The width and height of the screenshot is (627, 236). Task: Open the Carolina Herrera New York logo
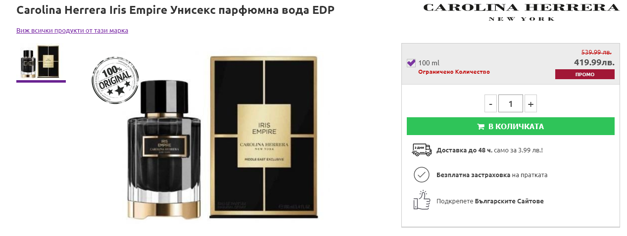(521, 11)
